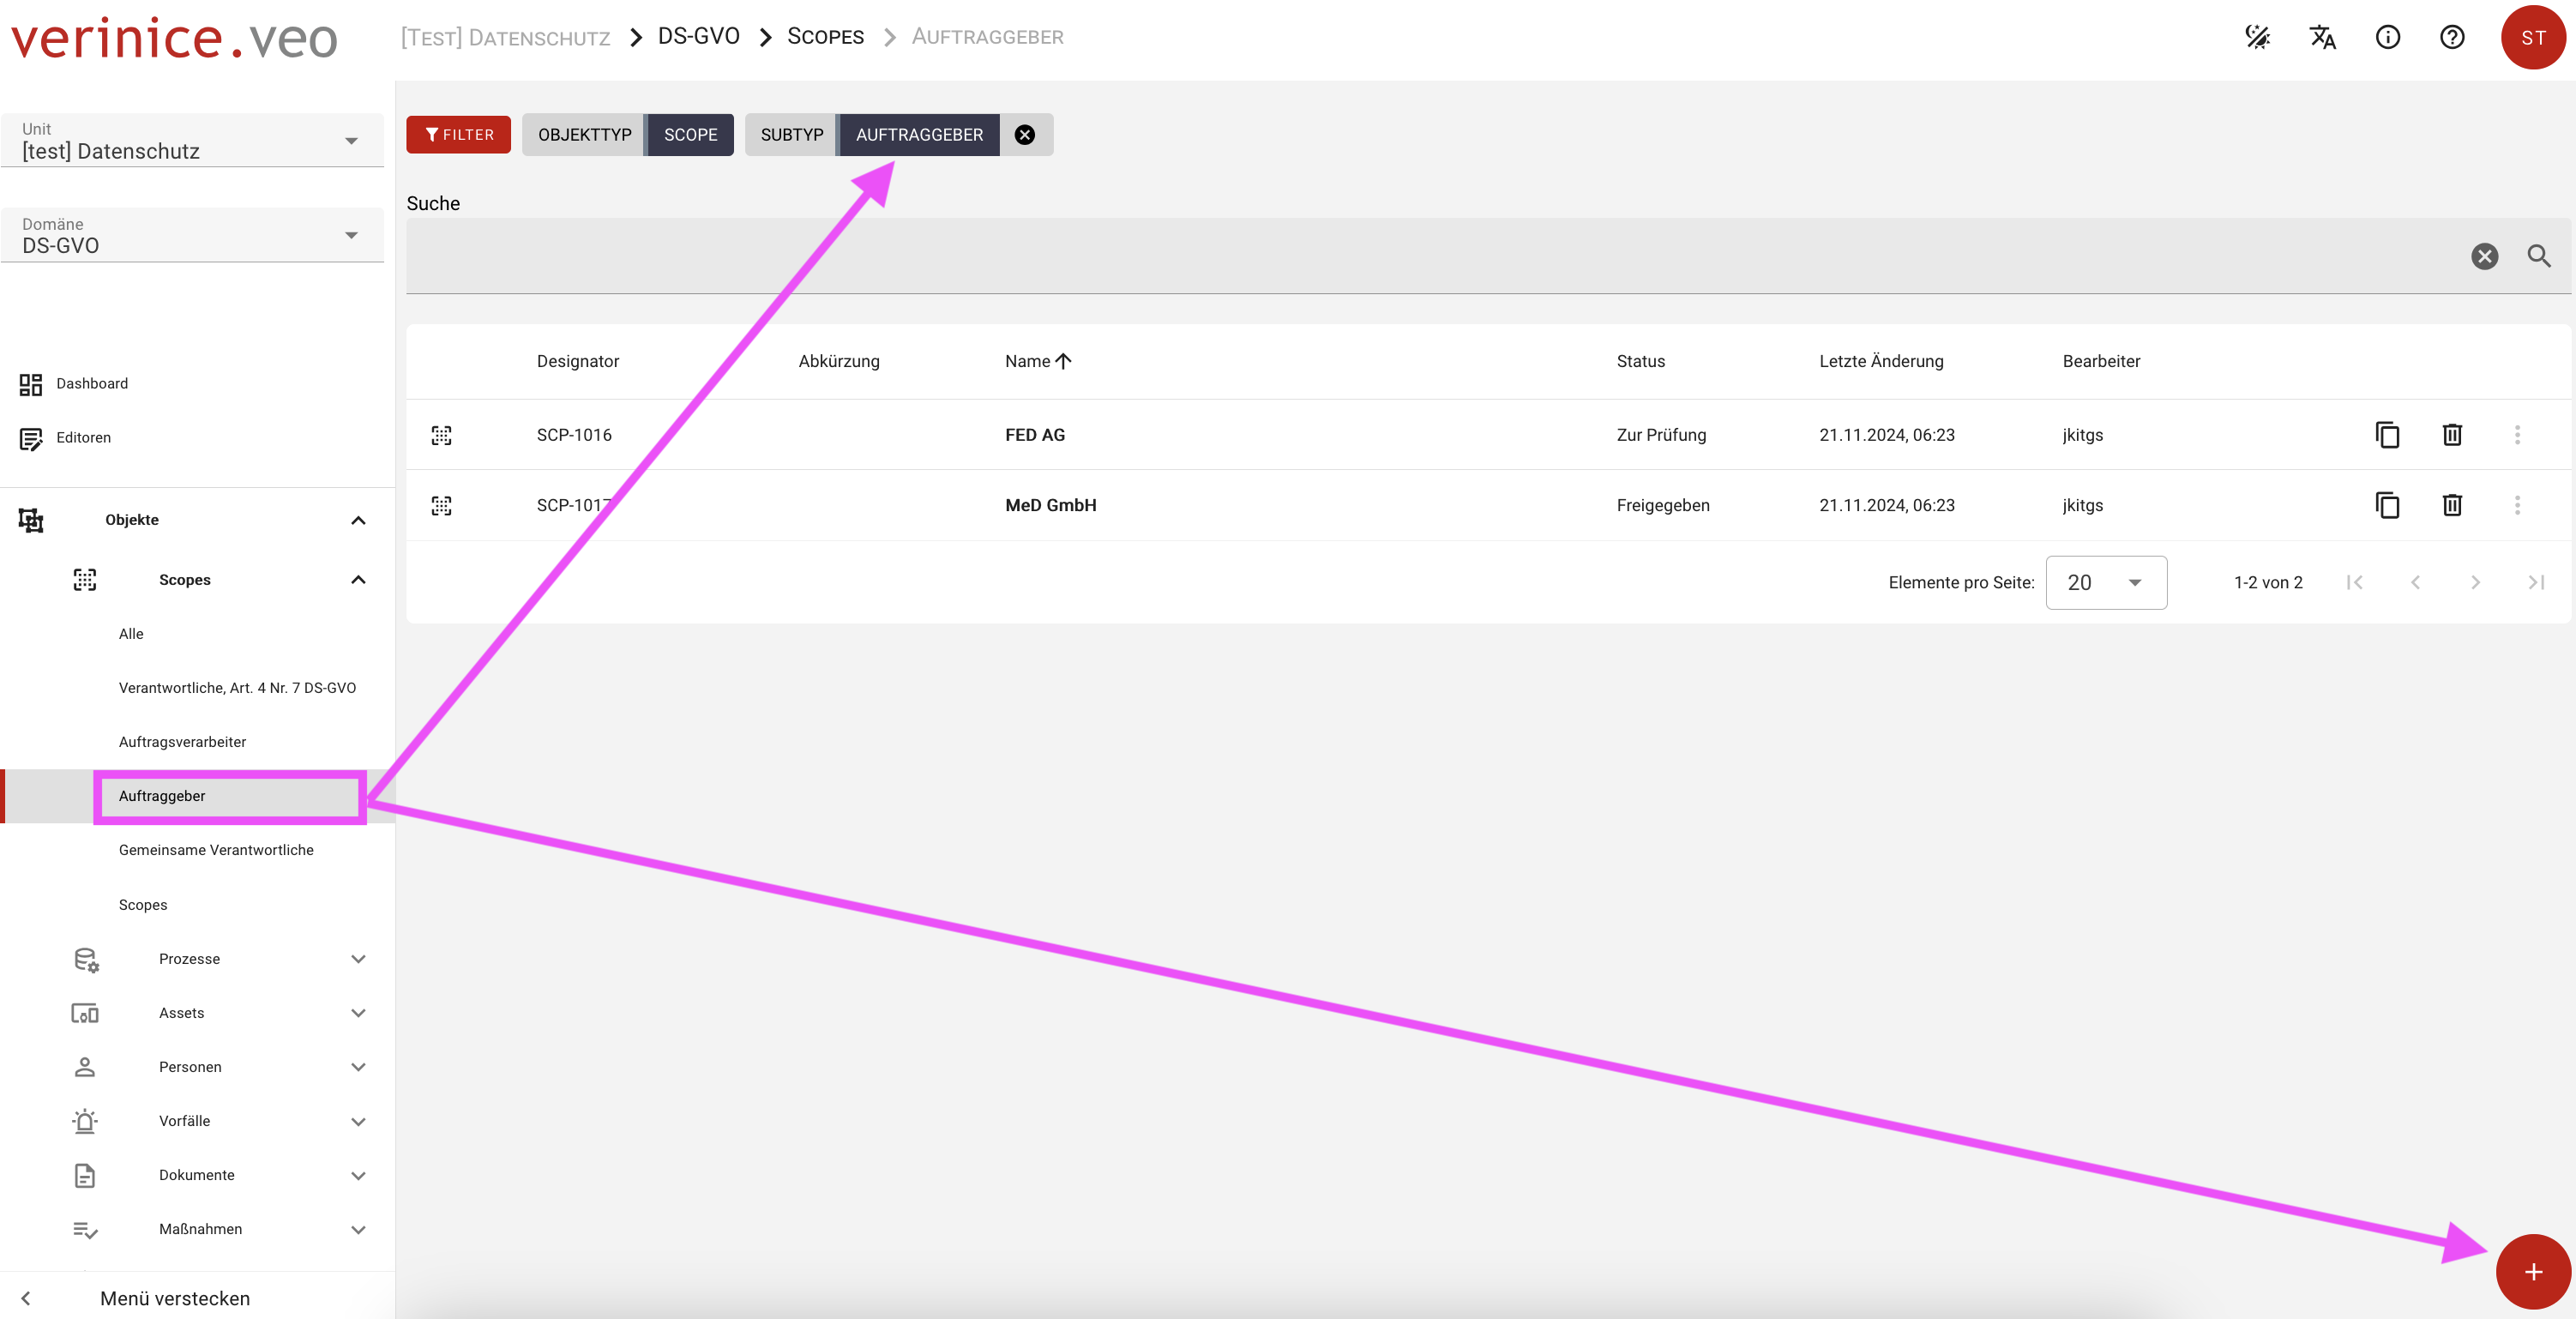2576x1319 pixels.
Task: Open the Dashboard menu item
Action: [91, 384]
